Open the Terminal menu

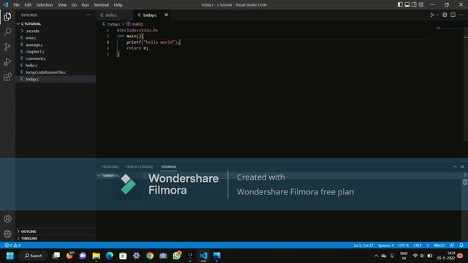click(x=101, y=5)
